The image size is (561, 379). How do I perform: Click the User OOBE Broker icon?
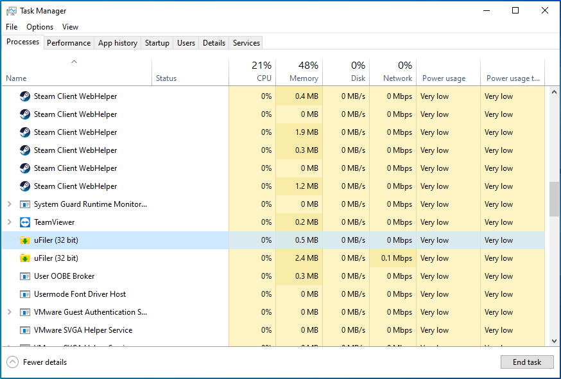click(25, 276)
